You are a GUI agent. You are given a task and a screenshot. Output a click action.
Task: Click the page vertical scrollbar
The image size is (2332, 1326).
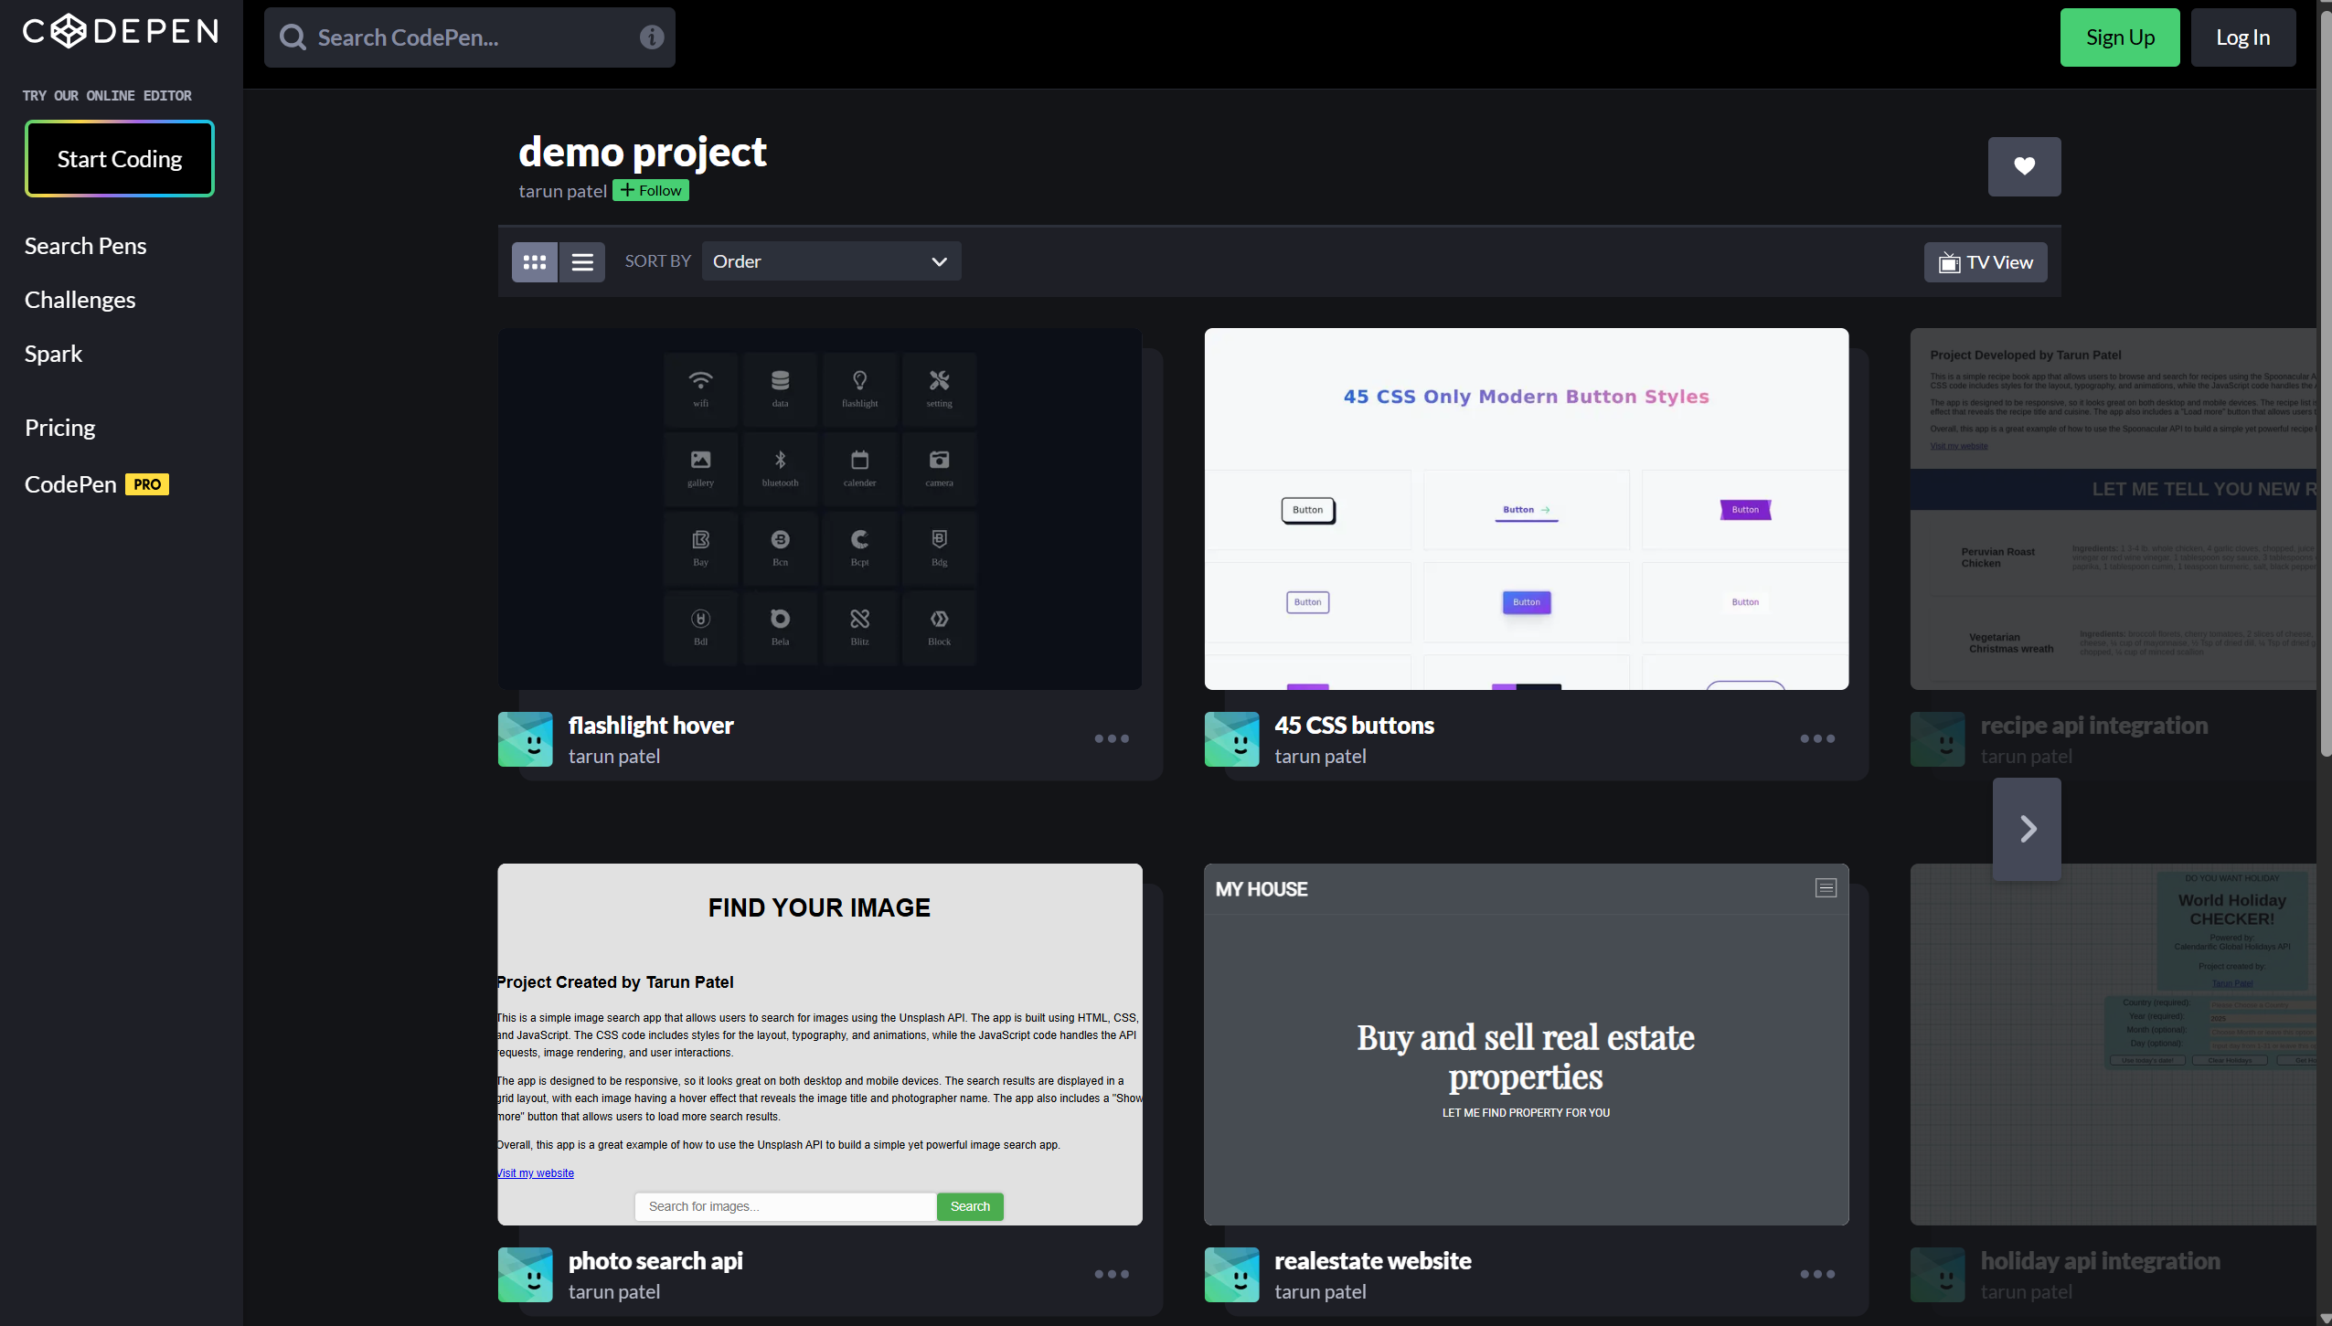(2325, 384)
